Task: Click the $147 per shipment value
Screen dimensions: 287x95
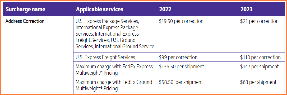Action: click(260, 66)
